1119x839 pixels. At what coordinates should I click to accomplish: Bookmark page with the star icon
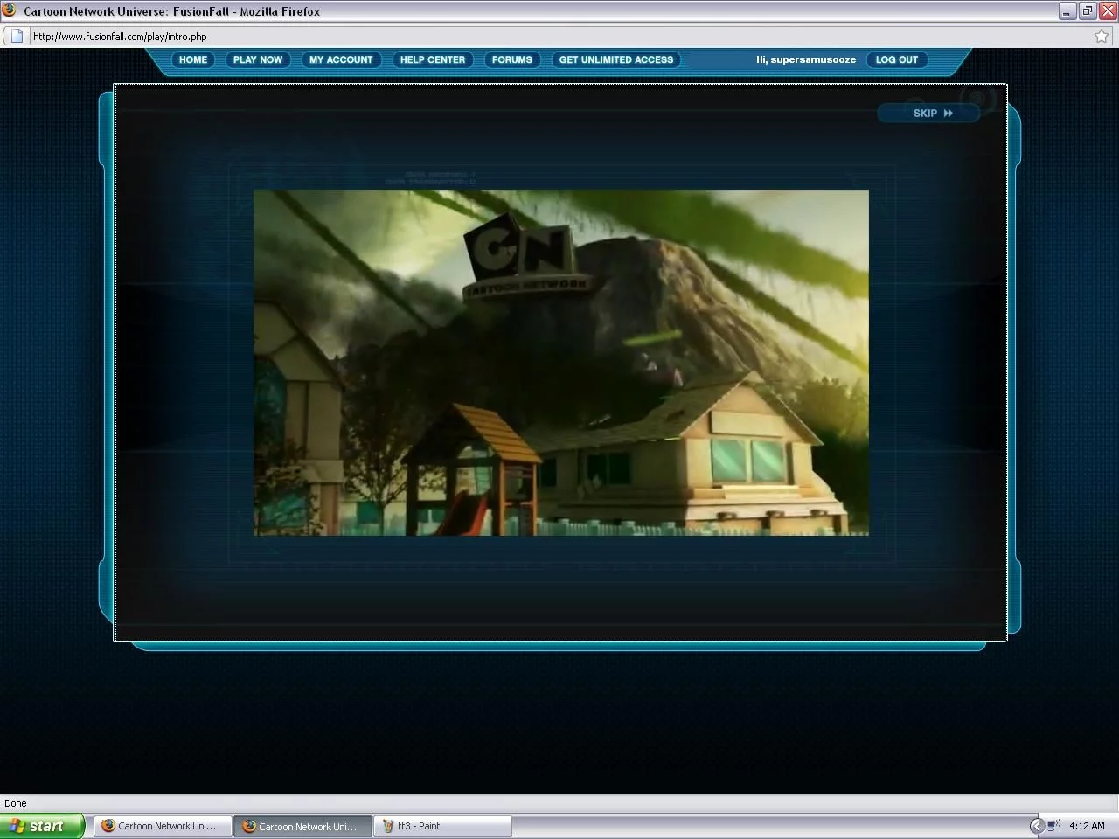tap(1102, 37)
